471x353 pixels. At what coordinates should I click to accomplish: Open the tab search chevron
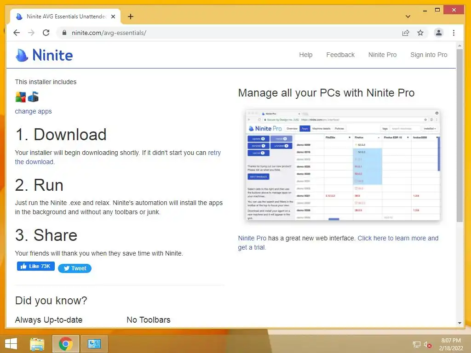point(408,17)
